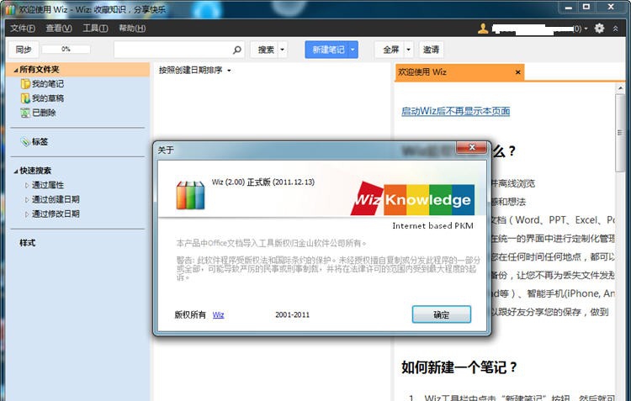Open the 全屏 dropdown arrow
Screen dimensions: 631x401
[408, 50]
